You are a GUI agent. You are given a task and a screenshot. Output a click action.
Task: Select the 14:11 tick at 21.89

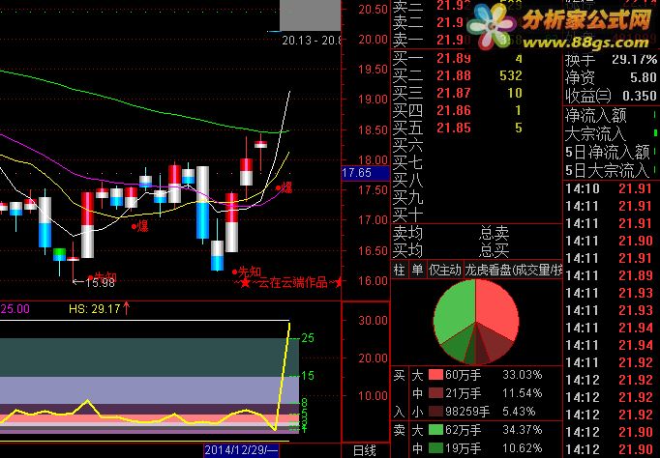(x=611, y=275)
